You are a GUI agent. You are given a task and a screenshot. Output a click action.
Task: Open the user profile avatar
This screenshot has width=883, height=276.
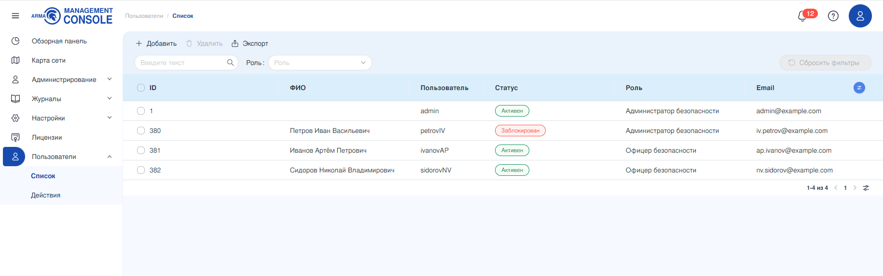860,16
